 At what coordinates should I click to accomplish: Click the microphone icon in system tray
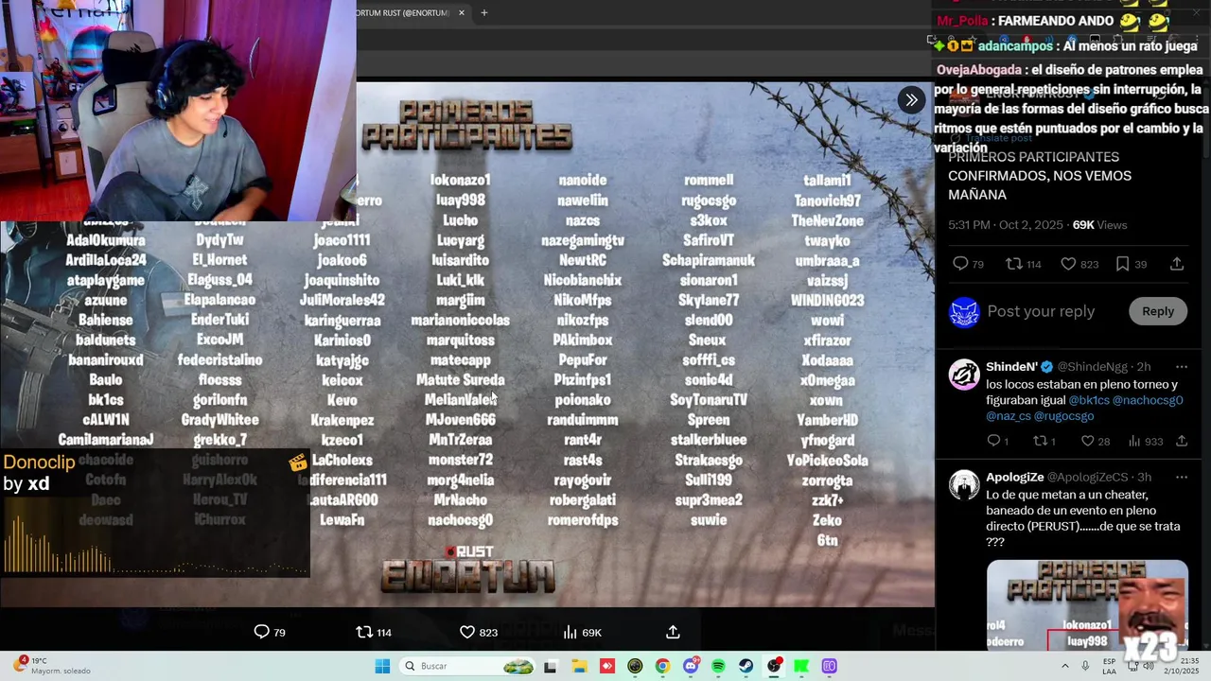(1085, 666)
